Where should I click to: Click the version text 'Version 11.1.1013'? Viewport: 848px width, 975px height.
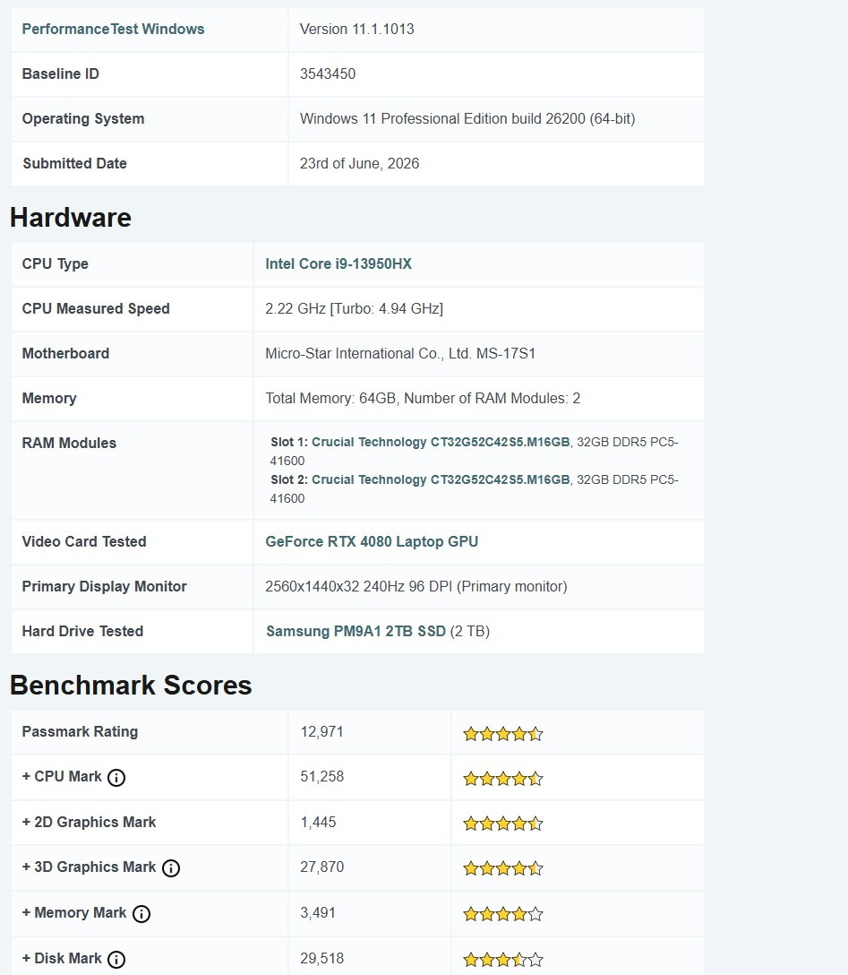click(356, 30)
